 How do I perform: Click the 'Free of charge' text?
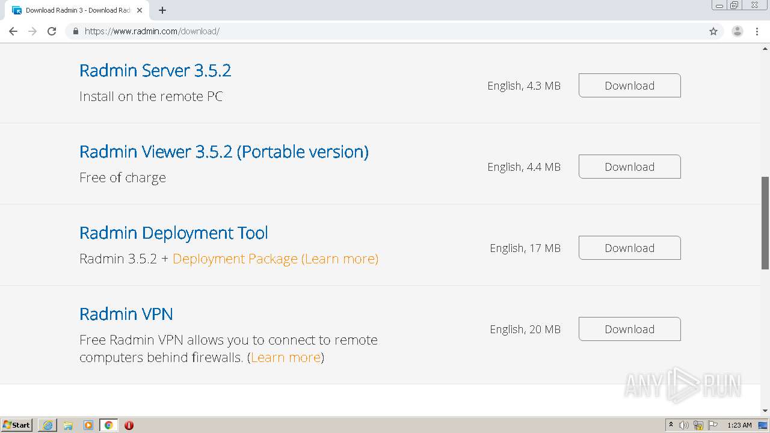tap(123, 177)
